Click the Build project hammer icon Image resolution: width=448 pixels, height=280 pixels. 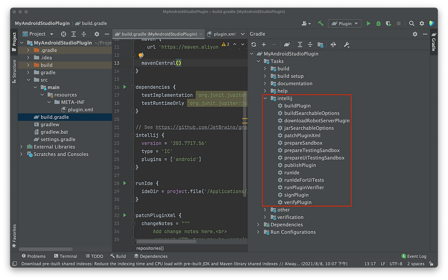pyautogui.click(x=321, y=24)
